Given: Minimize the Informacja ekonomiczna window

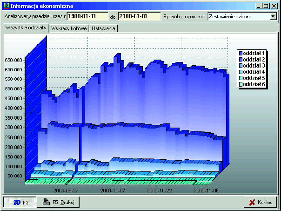Looking at the screenshot, I should 258,6.
